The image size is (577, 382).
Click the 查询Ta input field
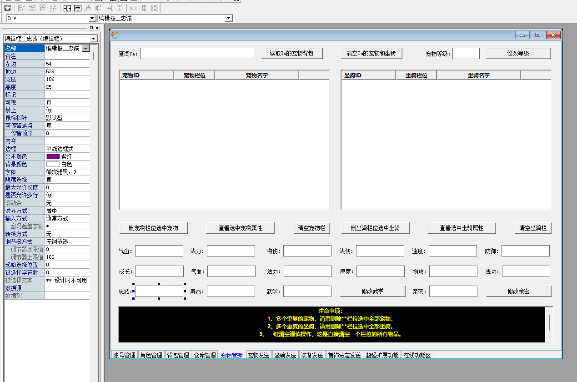197,54
